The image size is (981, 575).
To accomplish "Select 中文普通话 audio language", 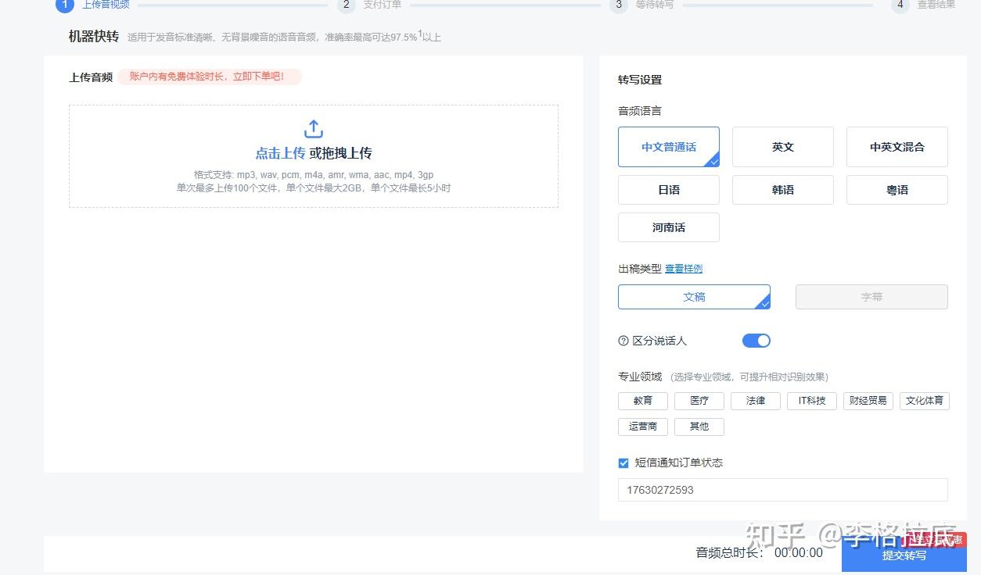I will (x=669, y=147).
